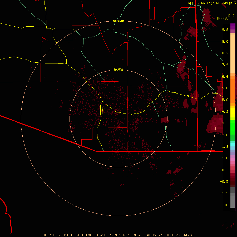The image size is (237, 237).
Task: Click the [PHAS] label near the legend
Action: tap(223, 18)
